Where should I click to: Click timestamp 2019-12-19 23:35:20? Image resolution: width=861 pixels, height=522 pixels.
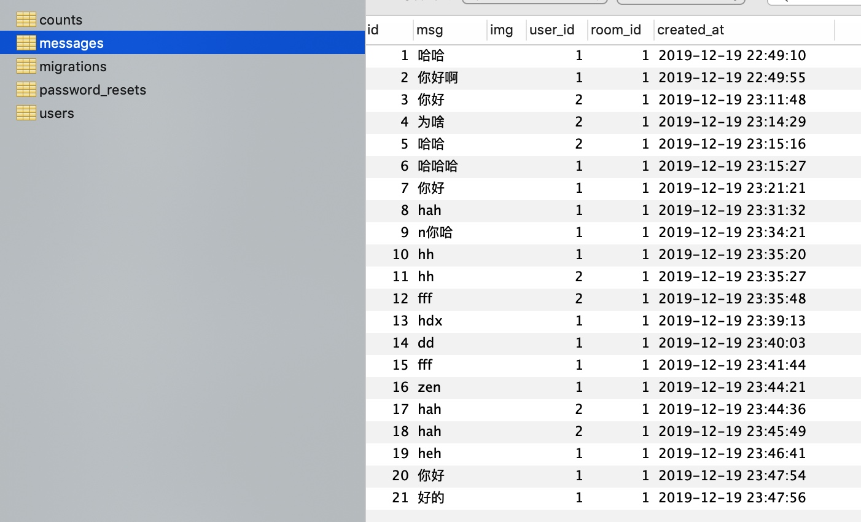pos(732,254)
